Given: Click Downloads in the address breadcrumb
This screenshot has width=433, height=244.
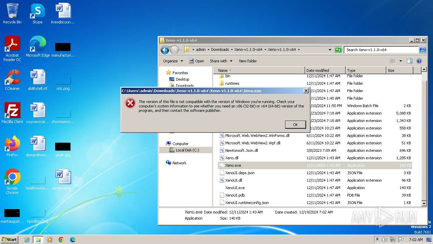Looking at the screenshot, I should (x=220, y=49).
